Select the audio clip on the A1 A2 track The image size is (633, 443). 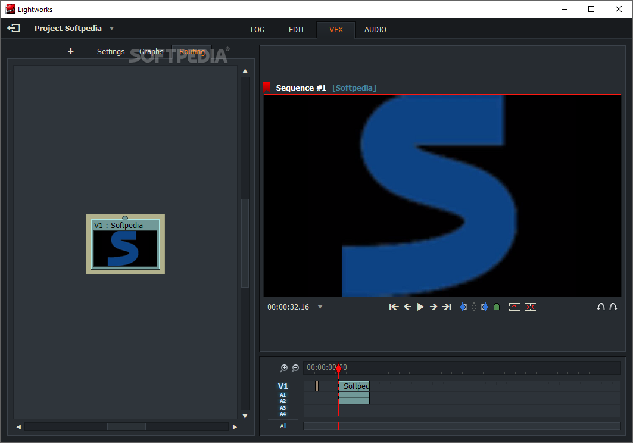[354, 398]
